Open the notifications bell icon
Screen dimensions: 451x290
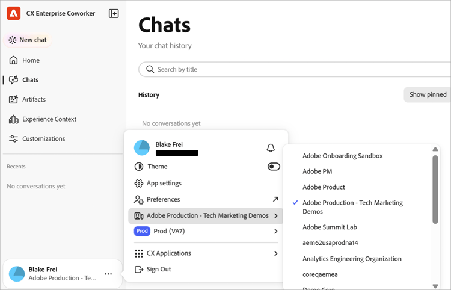pyautogui.click(x=271, y=148)
